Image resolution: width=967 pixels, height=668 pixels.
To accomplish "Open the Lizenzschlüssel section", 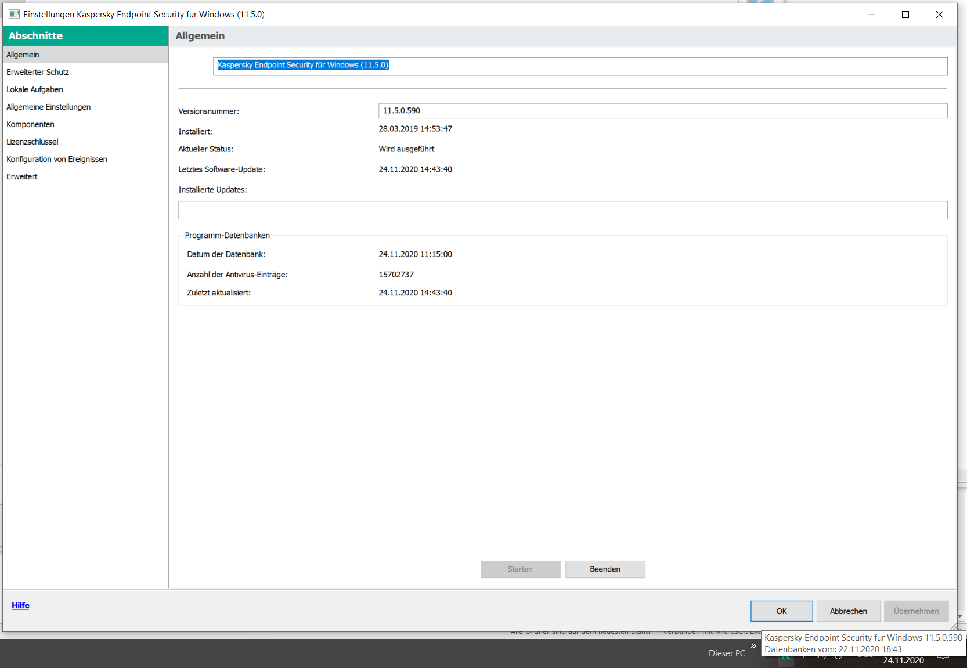I will click(x=85, y=142).
